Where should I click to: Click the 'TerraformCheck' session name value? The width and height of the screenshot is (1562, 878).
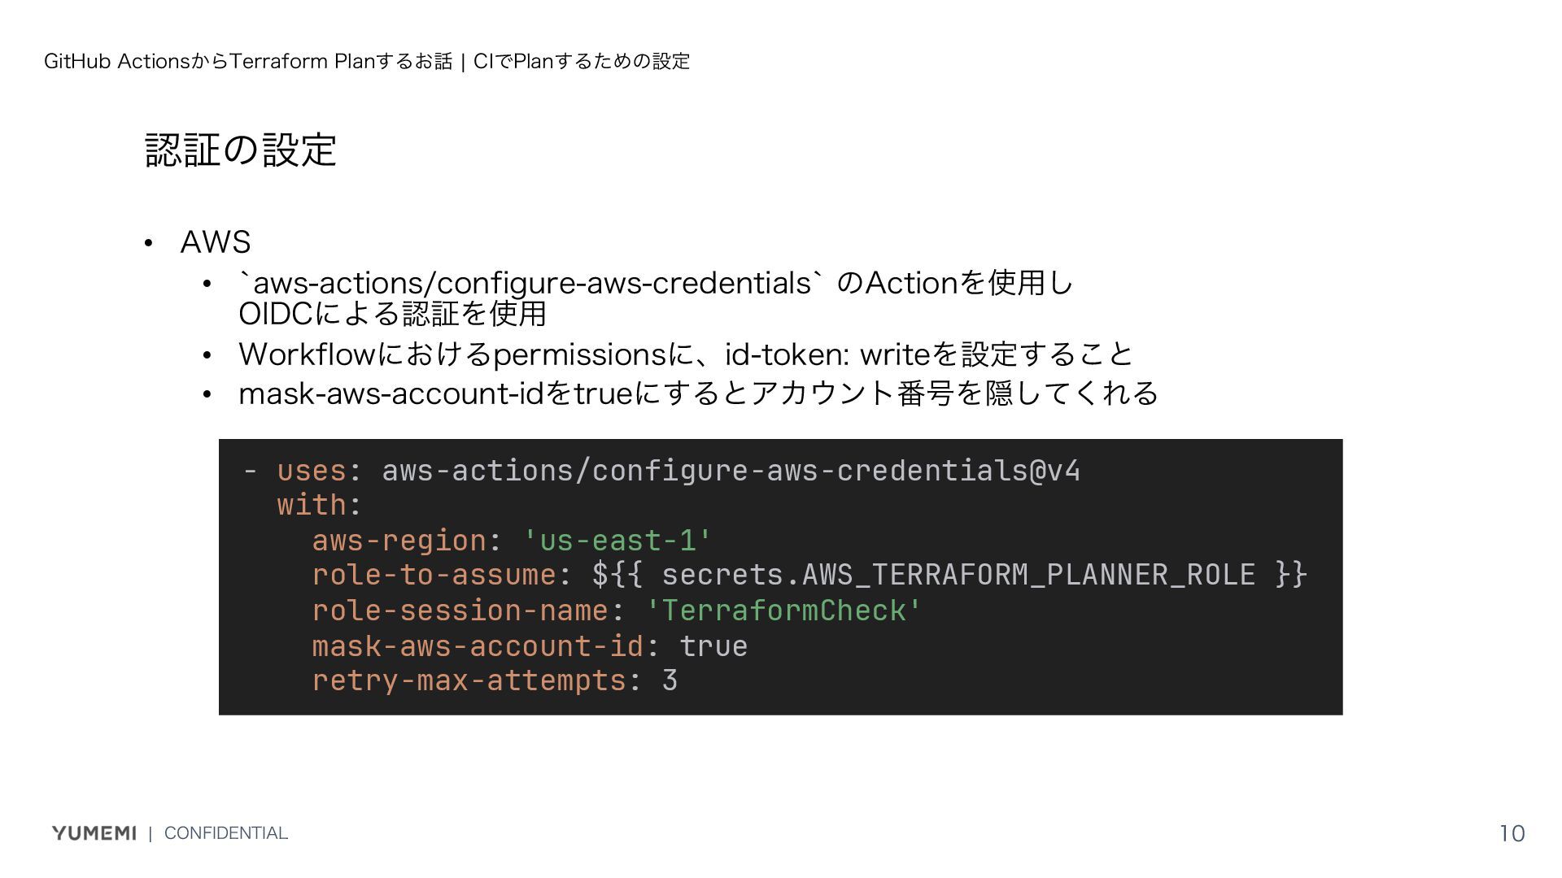click(x=783, y=611)
